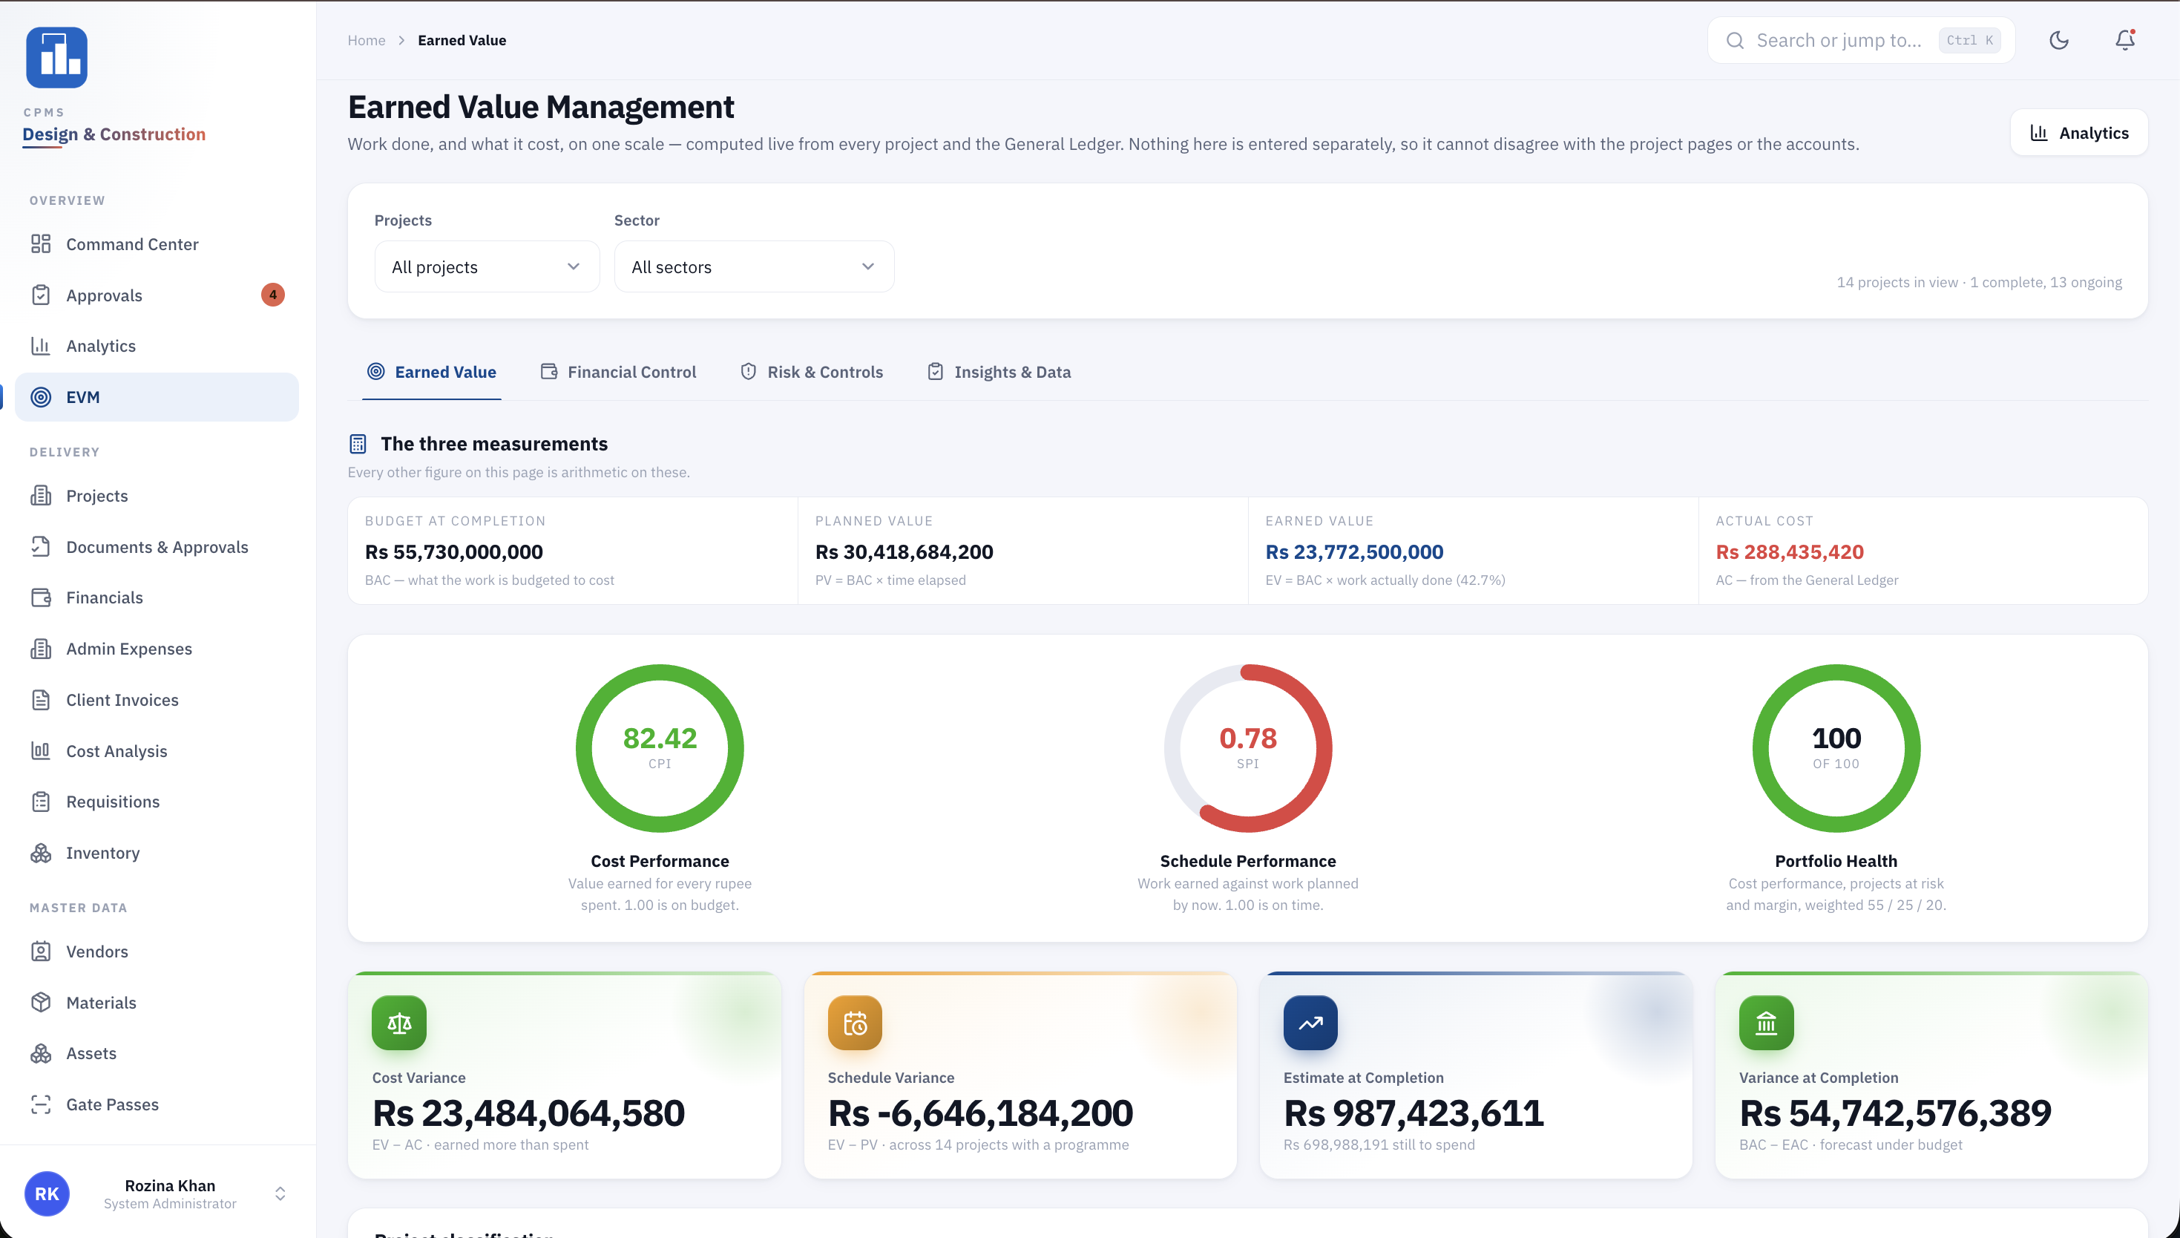The height and width of the screenshot is (1238, 2180).
Task: Click the Estimate at Completion Rs 987,423,611 value
Action: pos(1414,1113)
